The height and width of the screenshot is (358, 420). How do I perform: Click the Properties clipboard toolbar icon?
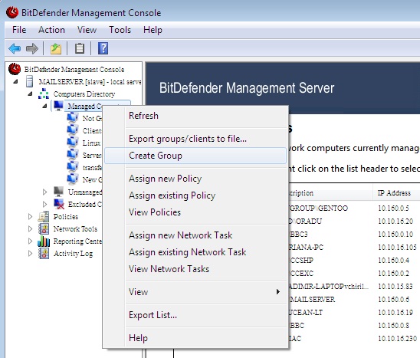(x=79, y=48)
